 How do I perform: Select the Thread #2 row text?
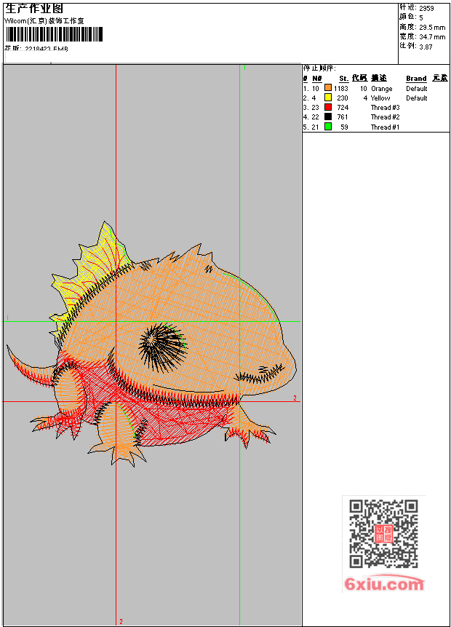[x=385, y=117]
